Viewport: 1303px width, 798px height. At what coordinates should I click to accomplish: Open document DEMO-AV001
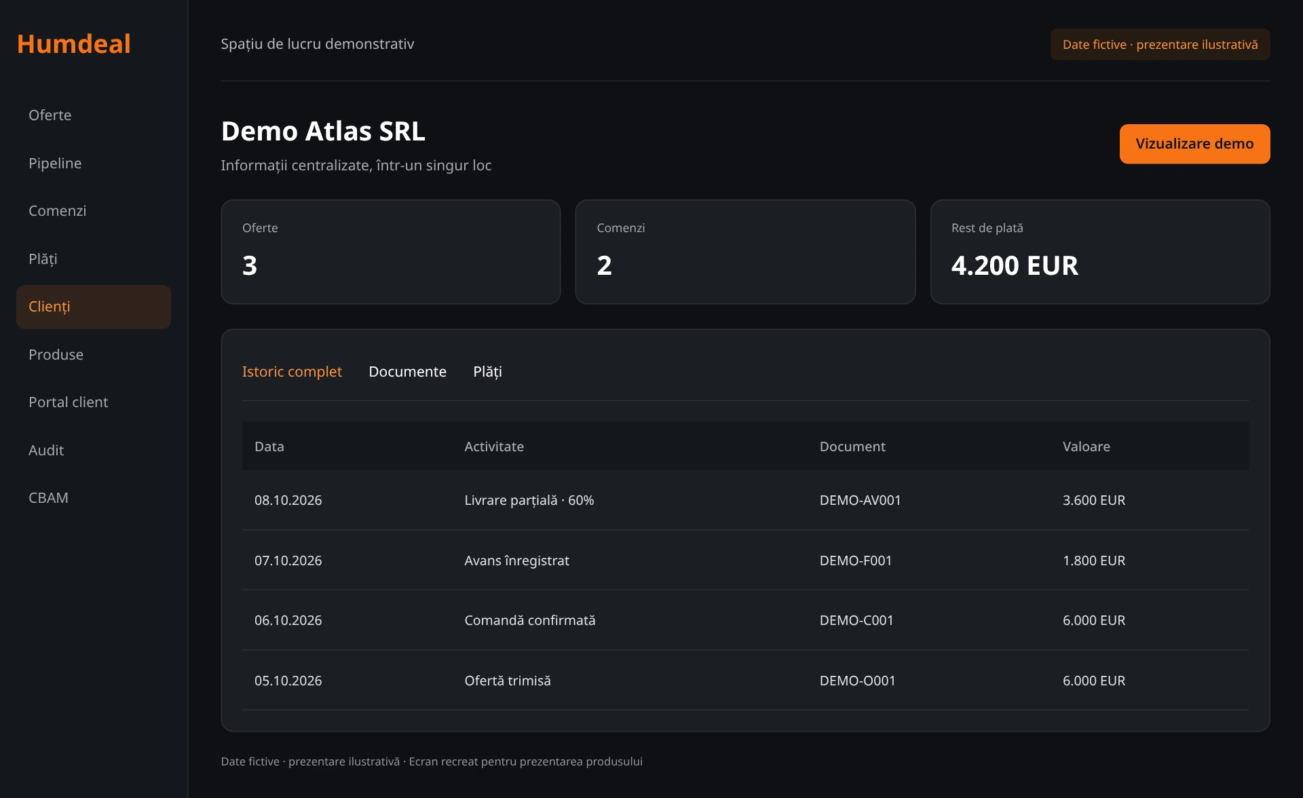(861, 500)
